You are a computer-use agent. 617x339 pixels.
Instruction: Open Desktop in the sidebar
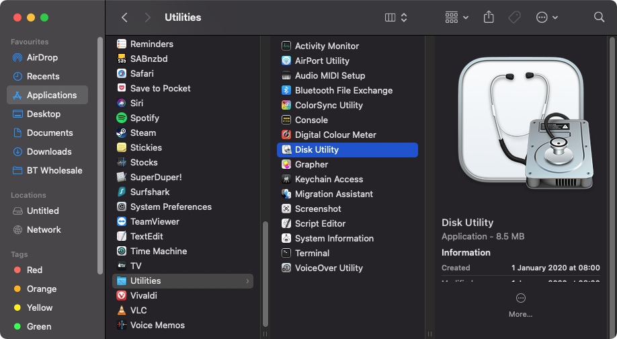point(47,114)
